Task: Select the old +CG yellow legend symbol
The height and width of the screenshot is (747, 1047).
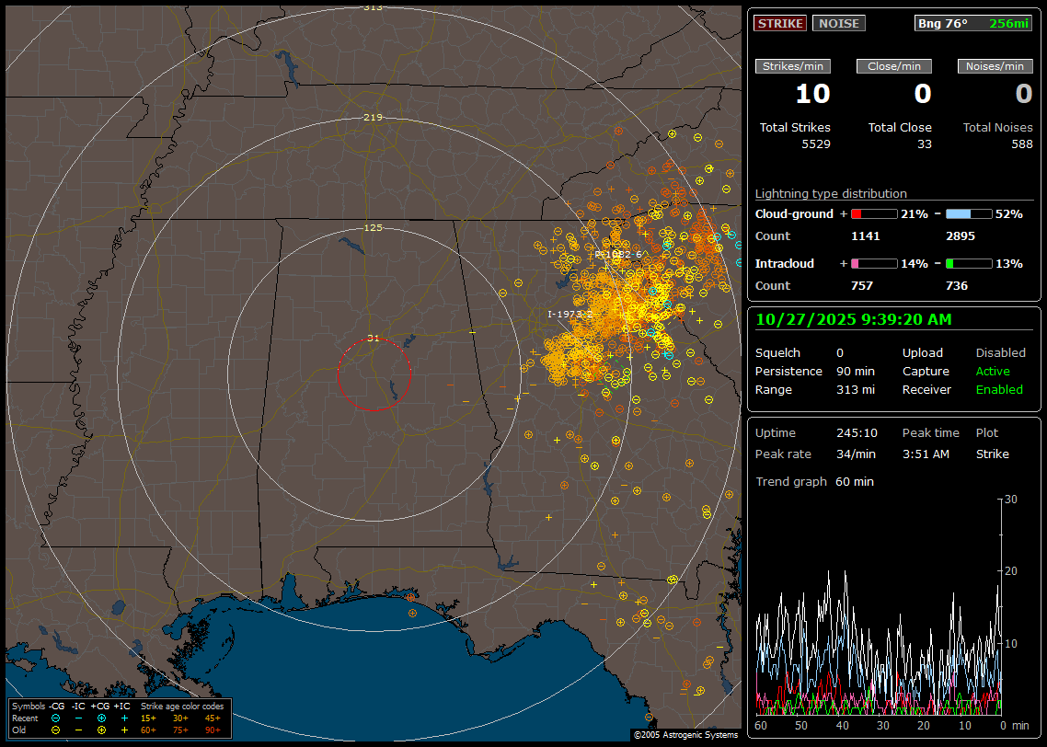Action: (x=101, y=730)
